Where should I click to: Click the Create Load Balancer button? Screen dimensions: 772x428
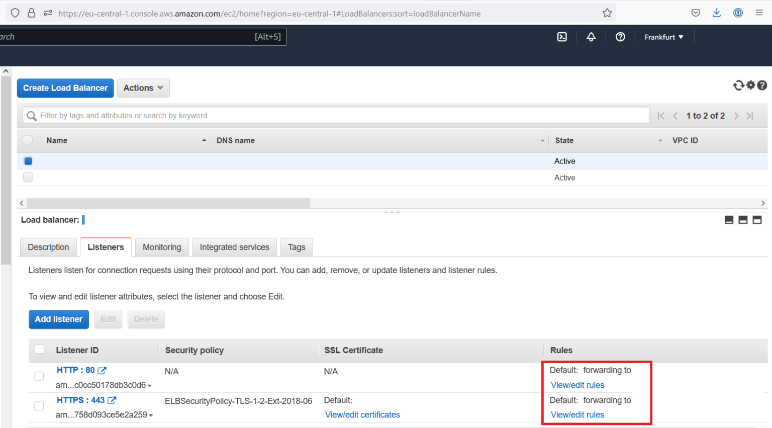tap(65, 88)
